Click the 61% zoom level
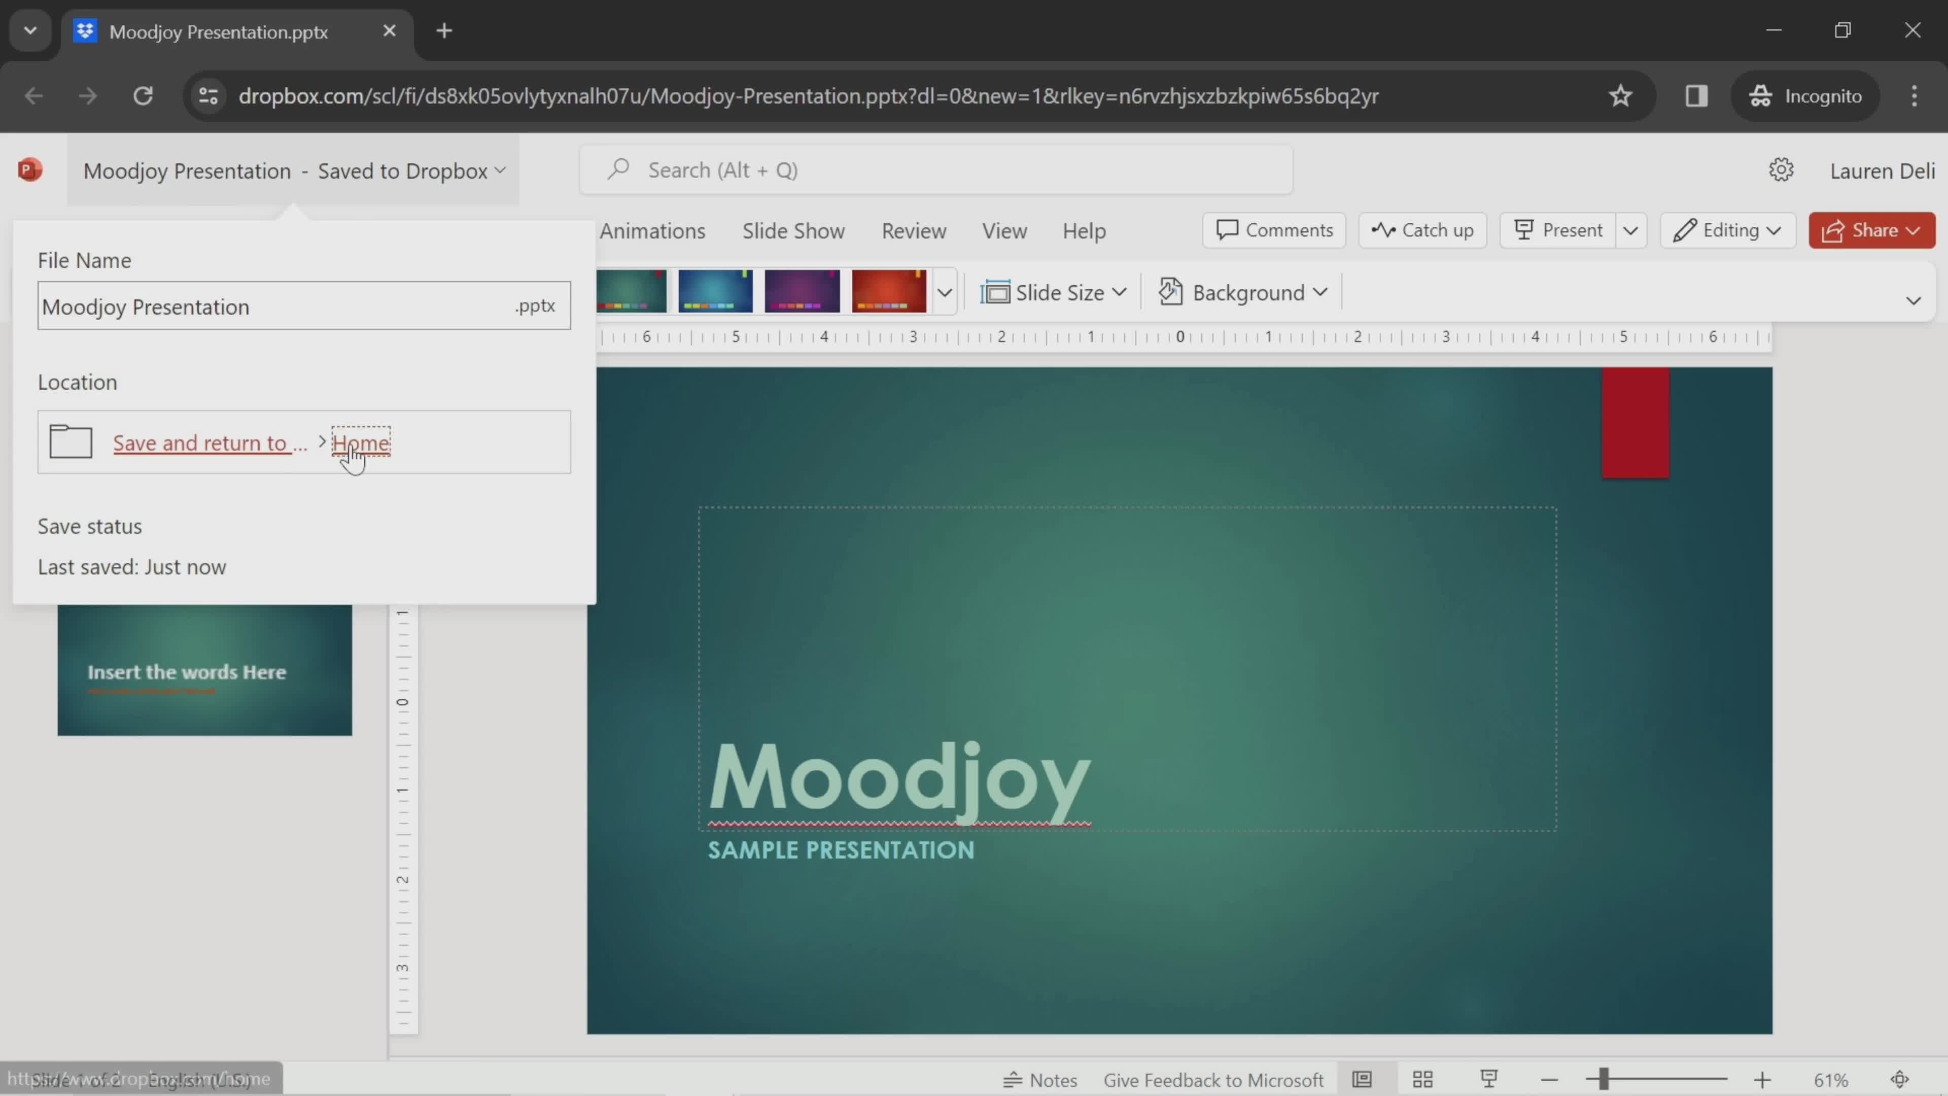The height and width of the screenshot is (1096, 1948). tap(1831, 1080)
